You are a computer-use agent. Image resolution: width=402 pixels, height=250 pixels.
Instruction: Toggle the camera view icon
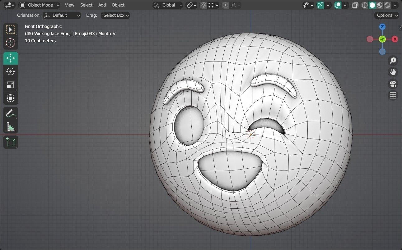pos(393,84)
